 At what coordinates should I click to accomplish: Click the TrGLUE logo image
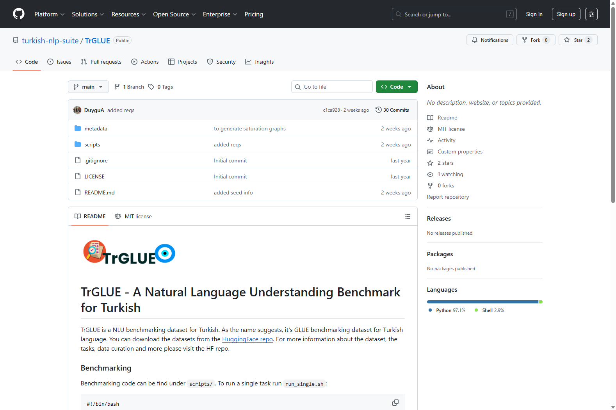pyautogui.click(x=129, y=253)
